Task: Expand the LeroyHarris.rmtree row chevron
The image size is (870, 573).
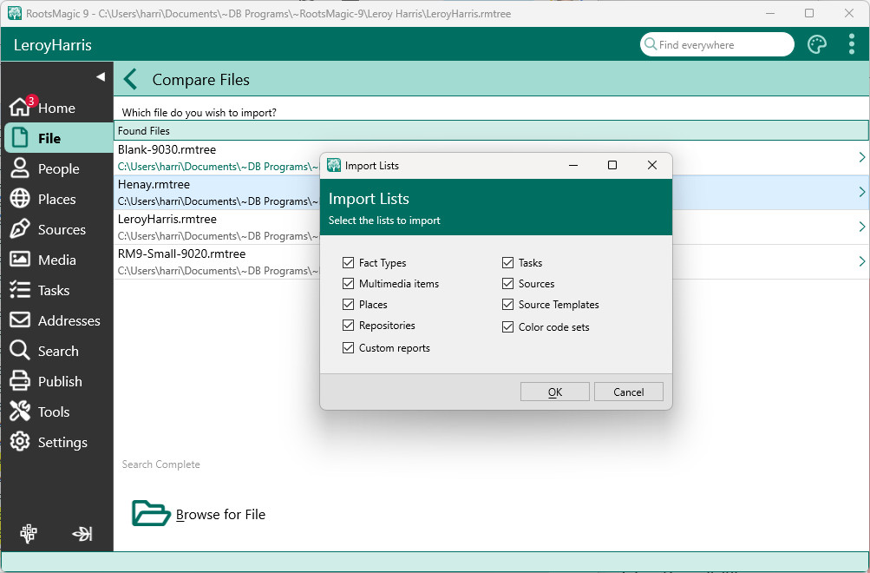Action: [861, 227]
